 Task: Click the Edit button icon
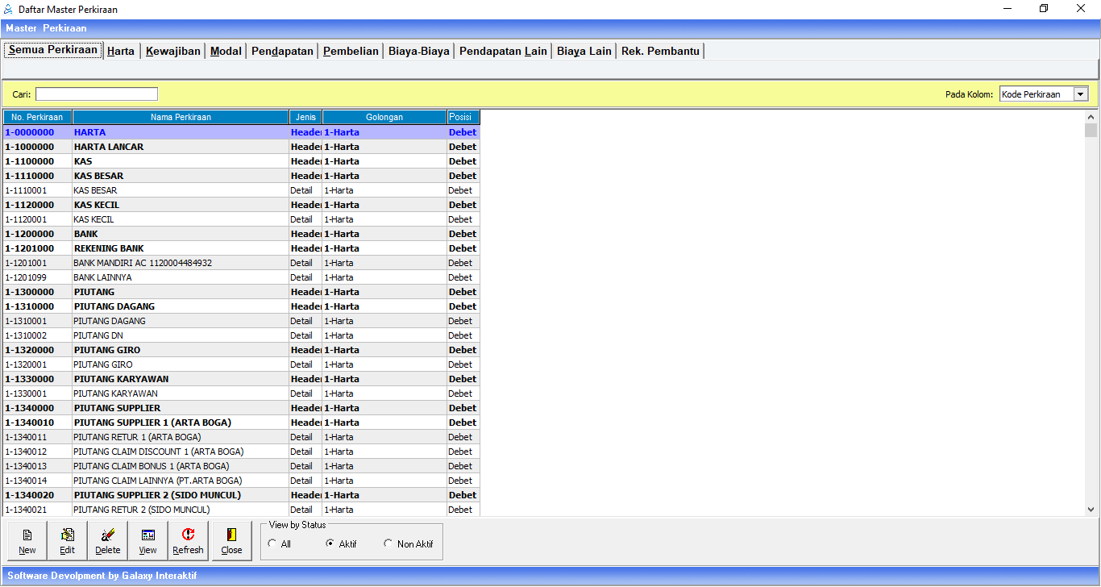pyautogui.click(x=68, y=535)
